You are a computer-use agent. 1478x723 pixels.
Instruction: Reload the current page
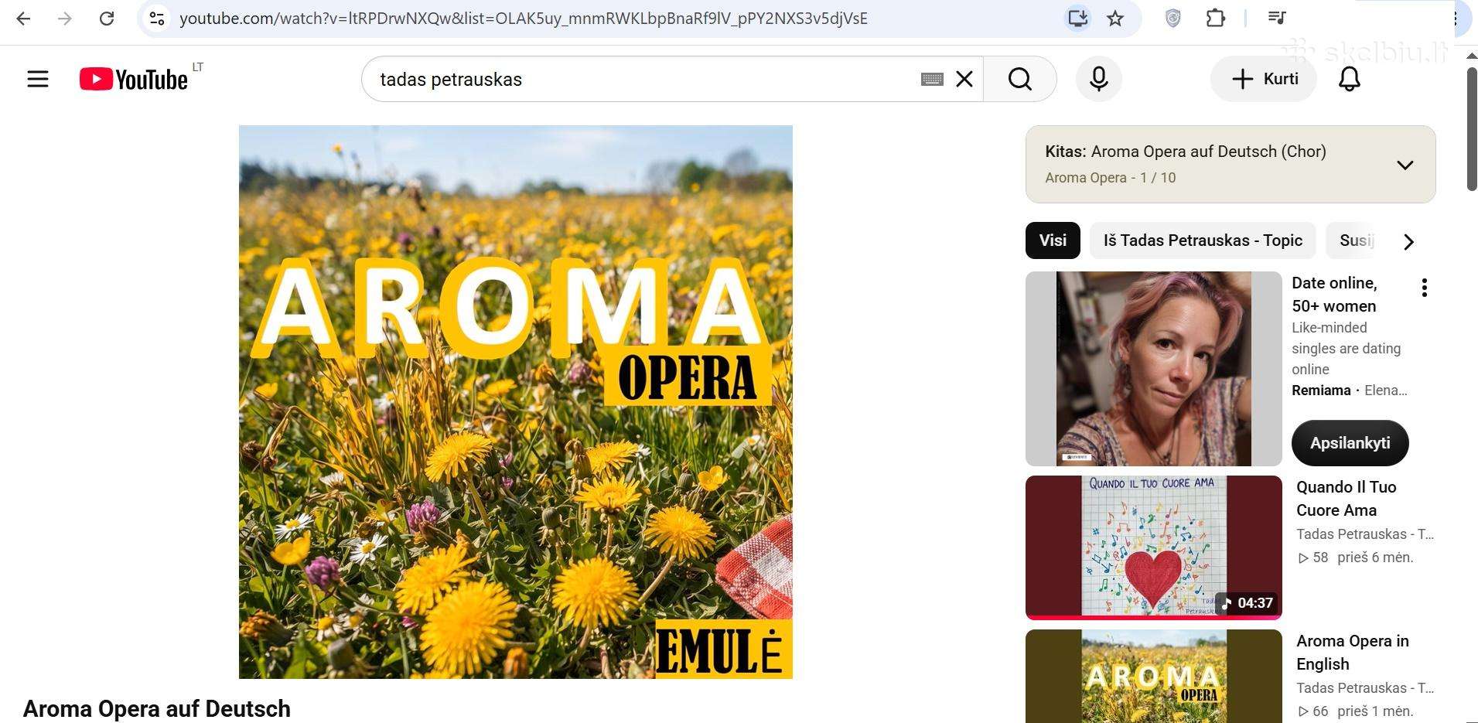pos(107,19)
